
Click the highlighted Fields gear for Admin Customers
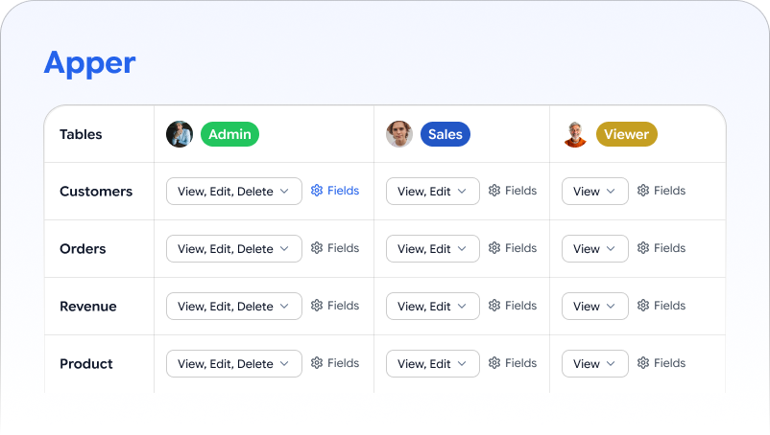point(335,191)
